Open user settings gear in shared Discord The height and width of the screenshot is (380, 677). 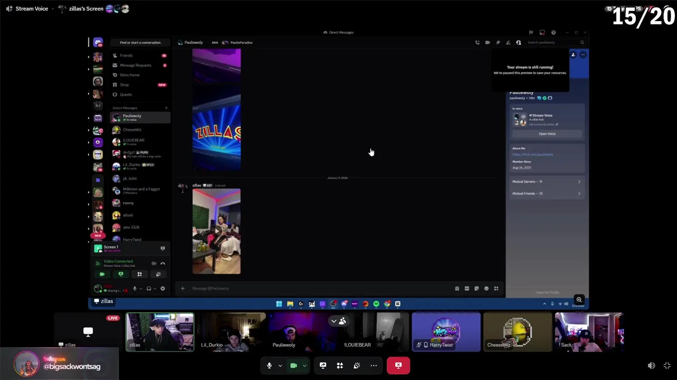[162, 289]
